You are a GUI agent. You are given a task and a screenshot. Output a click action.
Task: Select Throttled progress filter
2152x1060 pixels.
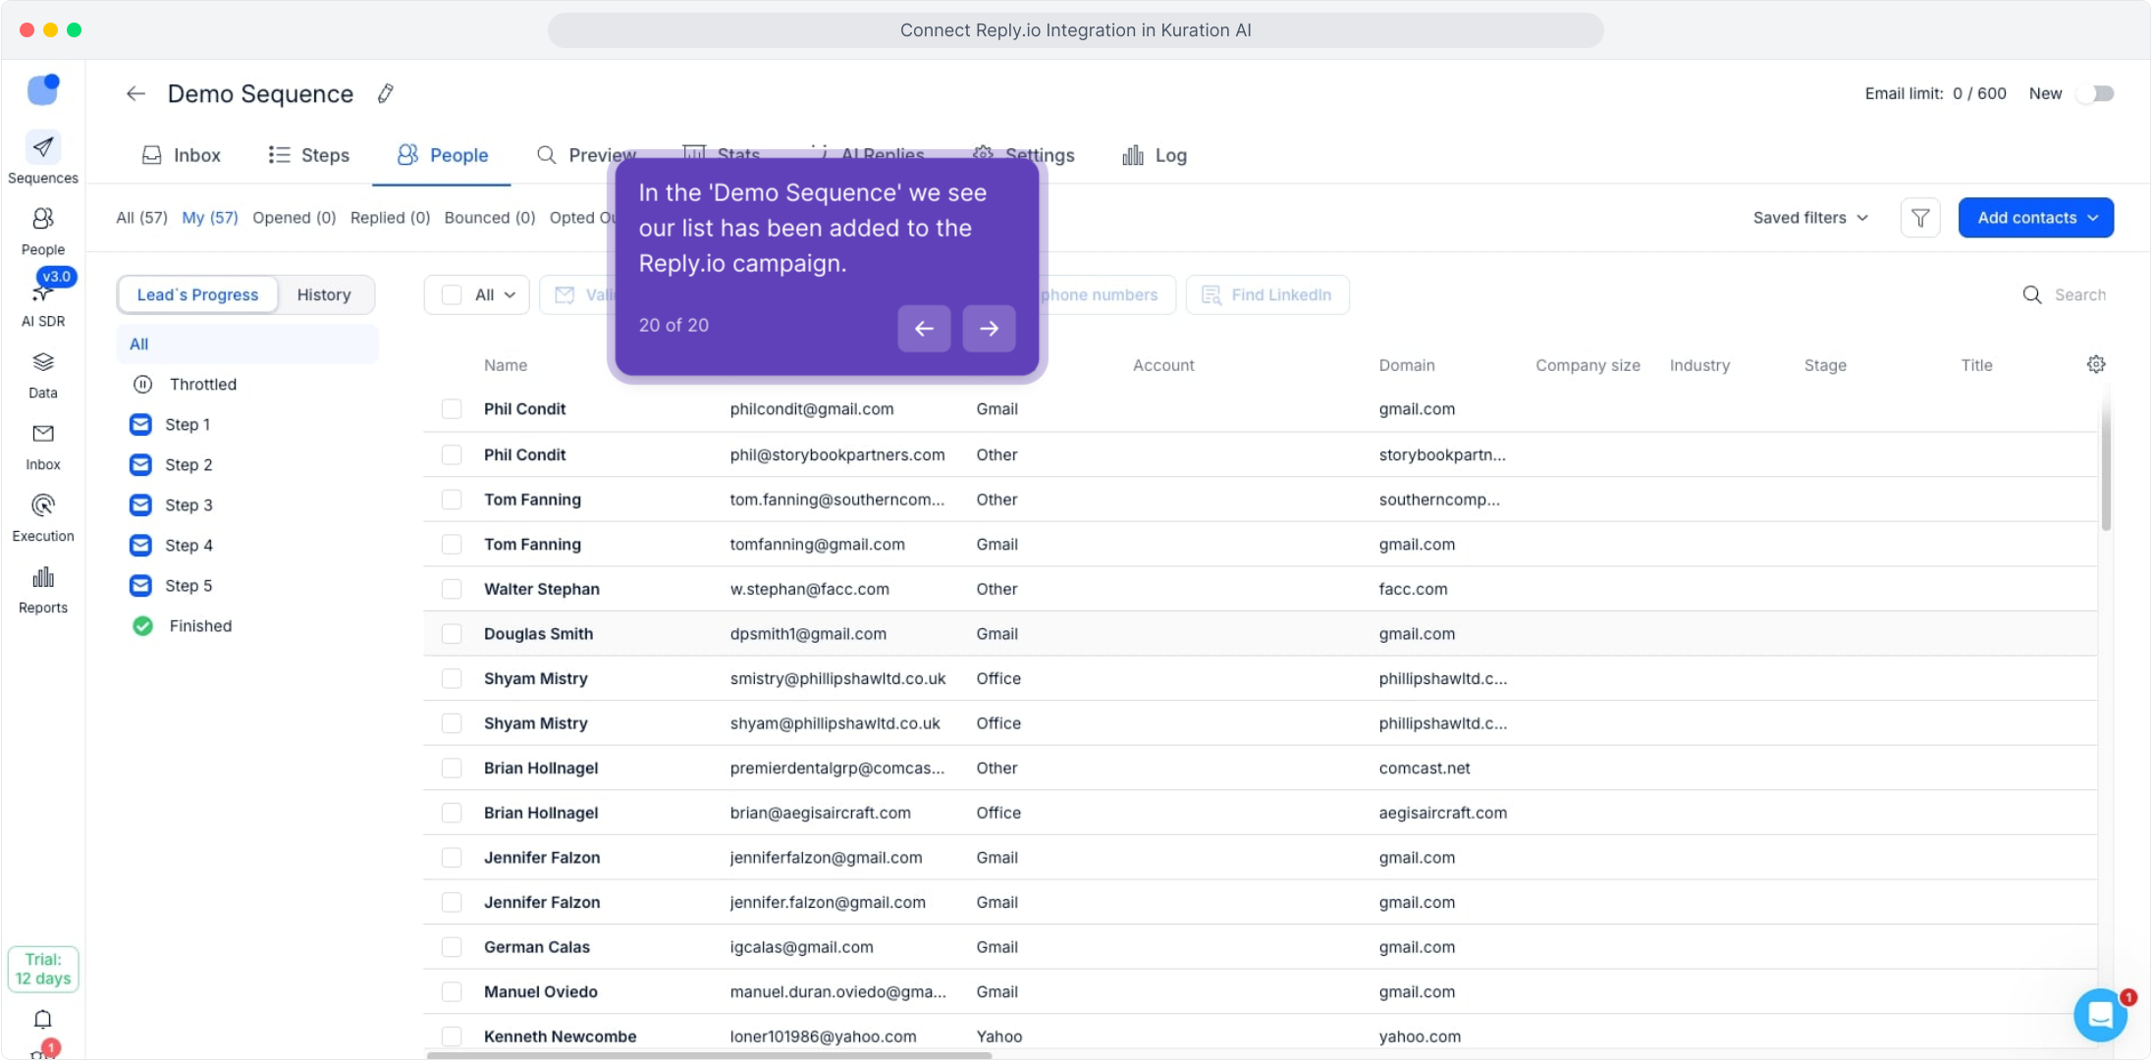(x=185, y=384)
